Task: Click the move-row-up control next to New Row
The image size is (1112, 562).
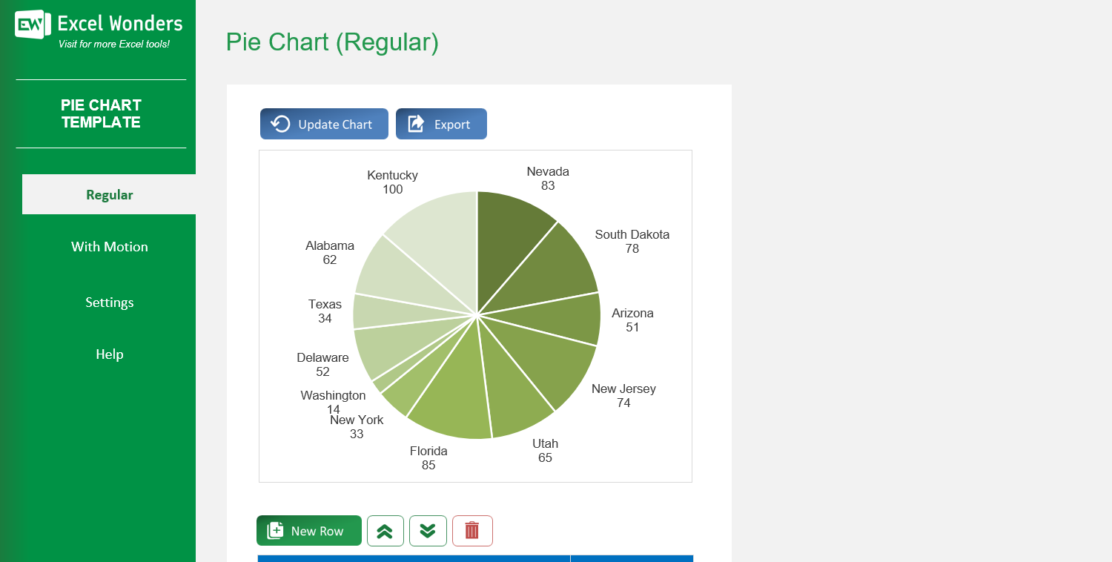Action: (385, 530)
